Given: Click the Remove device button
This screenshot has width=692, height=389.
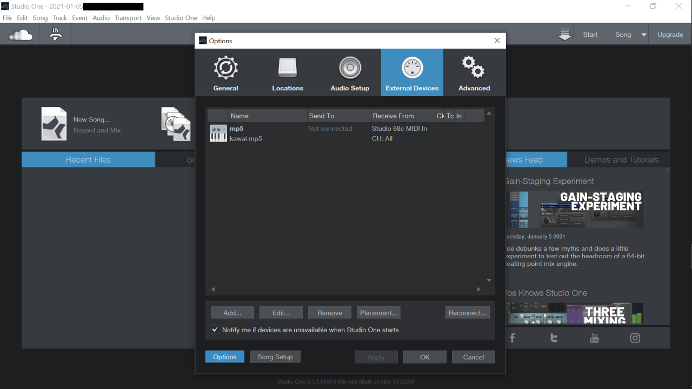Looking at the screenshot, I should click(x=330, y=313).
